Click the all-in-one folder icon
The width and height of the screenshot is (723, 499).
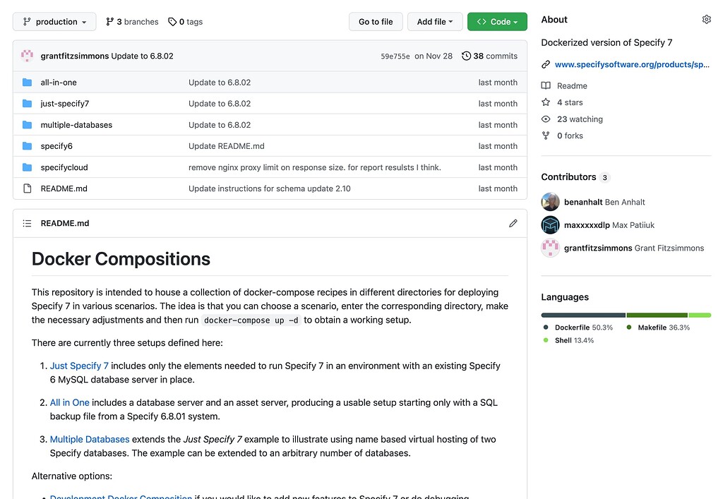27,83
